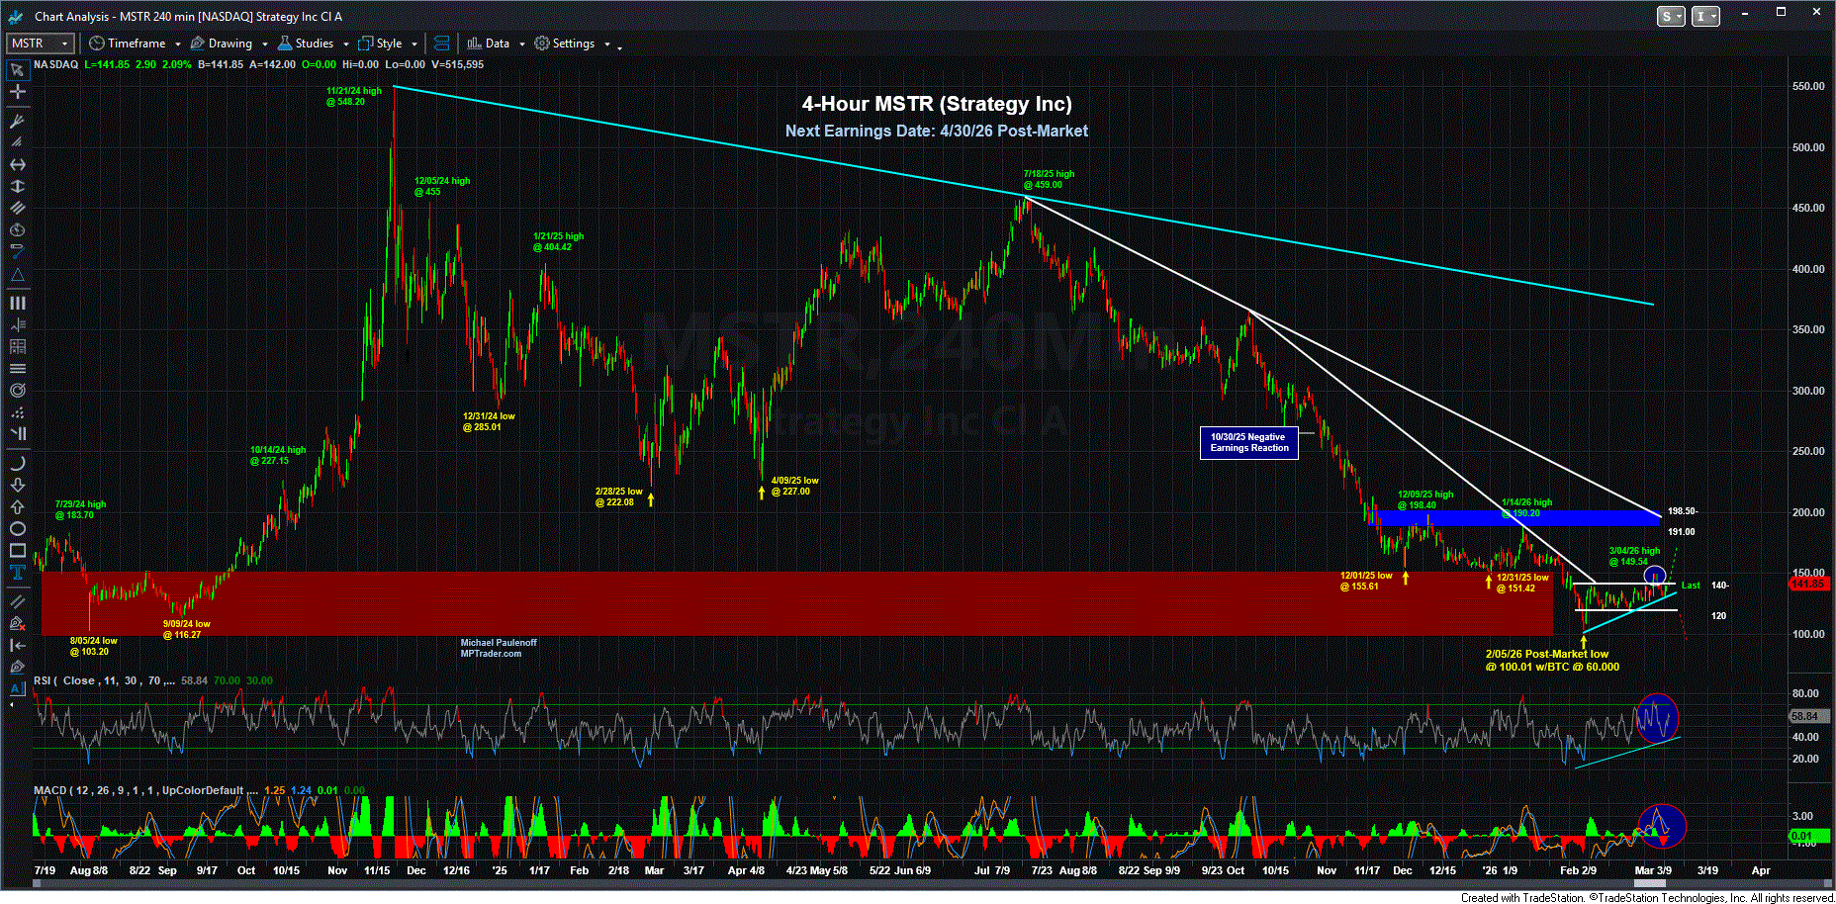Open the Style menu

381,44
